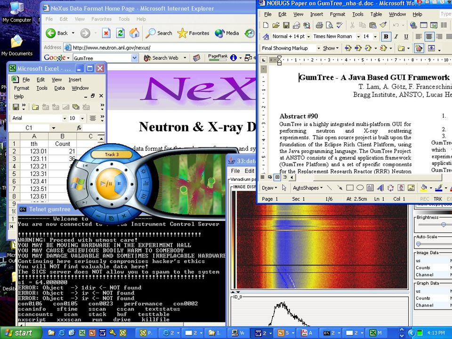Open the Data menu in Excel
The image size is (452, 339).
[x=59, y=88]
